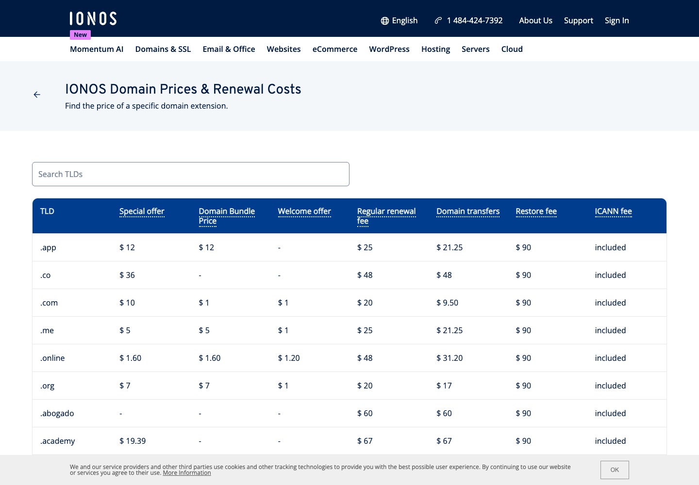Open the About Us page

point(536,20)
